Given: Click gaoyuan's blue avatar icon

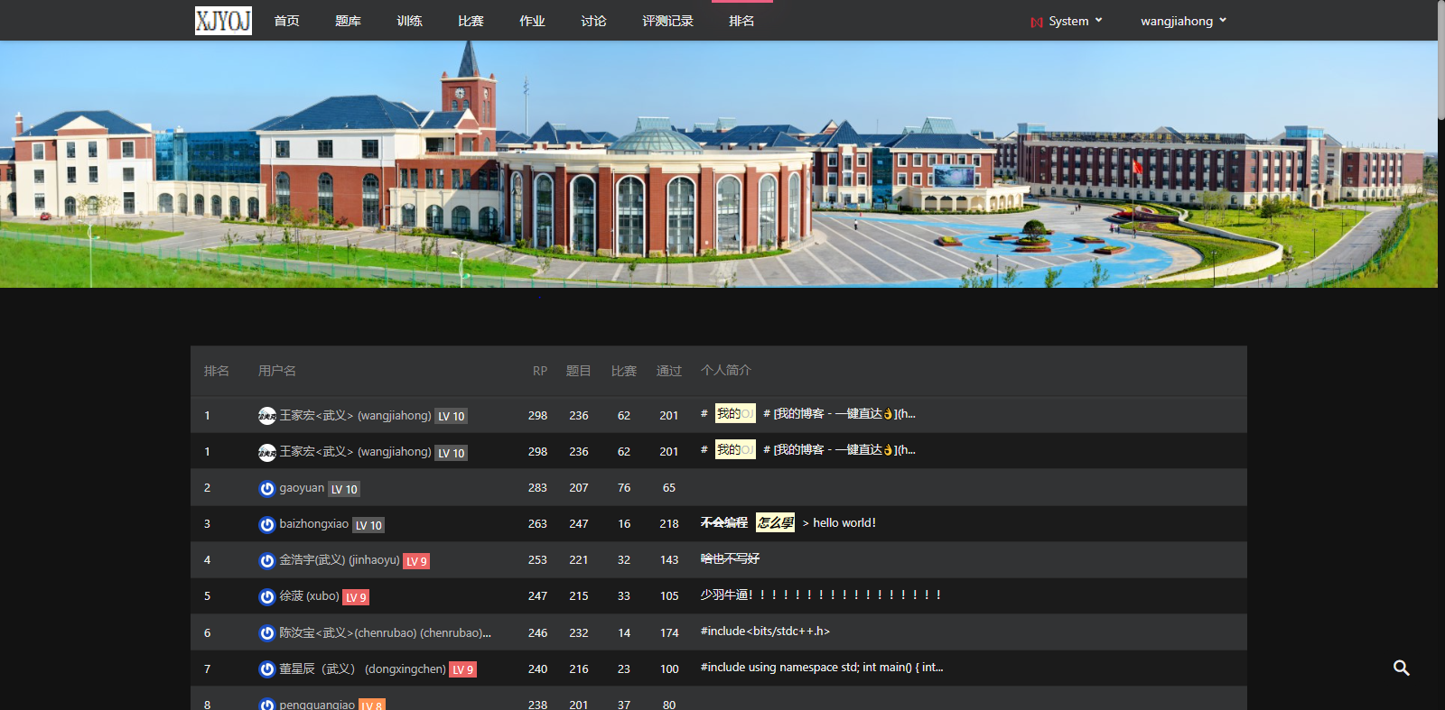Looking at the screenshot, I should point(266,488).
